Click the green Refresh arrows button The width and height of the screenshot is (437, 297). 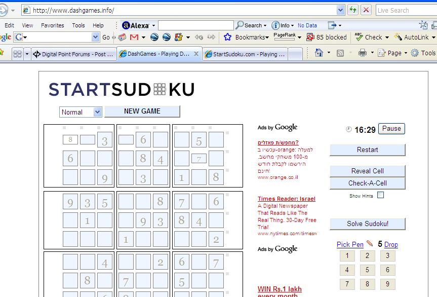pyautogui.click(x=353, y=10)
